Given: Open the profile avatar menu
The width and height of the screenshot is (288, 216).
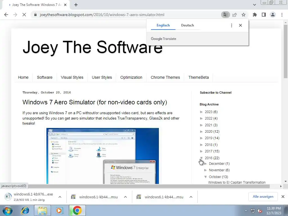Looking at the screenshot, I should tap(273, 15).
